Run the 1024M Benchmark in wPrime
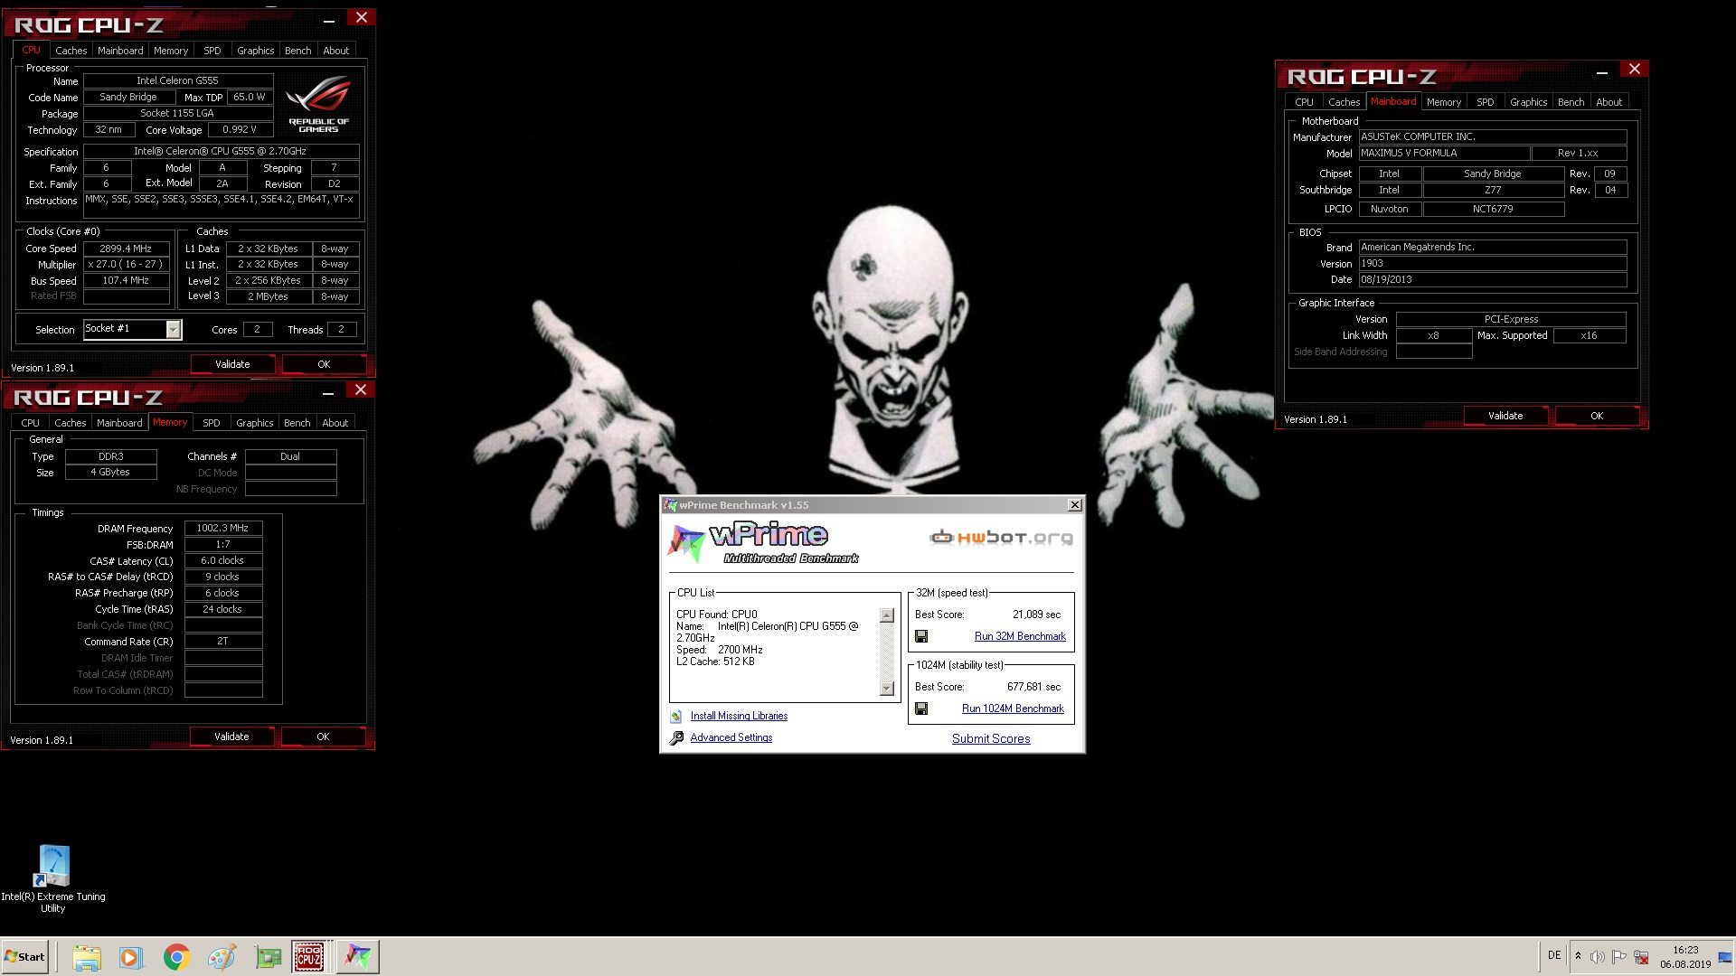Screen dimensions: 1736x976 [x=1013, y=709]
